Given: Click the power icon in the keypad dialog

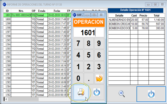Looking at the screenshot, I should (97, 92).
